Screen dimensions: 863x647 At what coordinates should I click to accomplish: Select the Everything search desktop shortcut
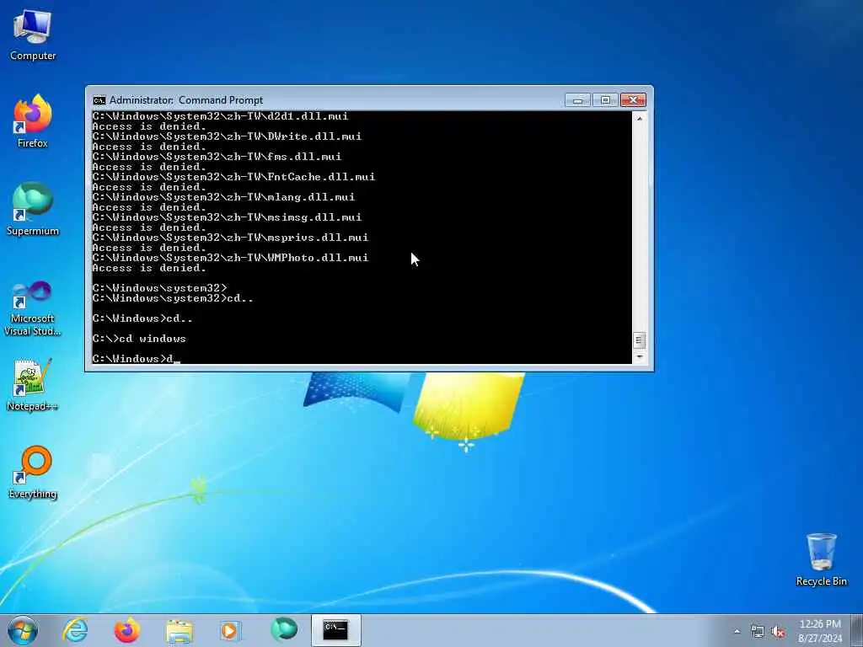[33, 472]
